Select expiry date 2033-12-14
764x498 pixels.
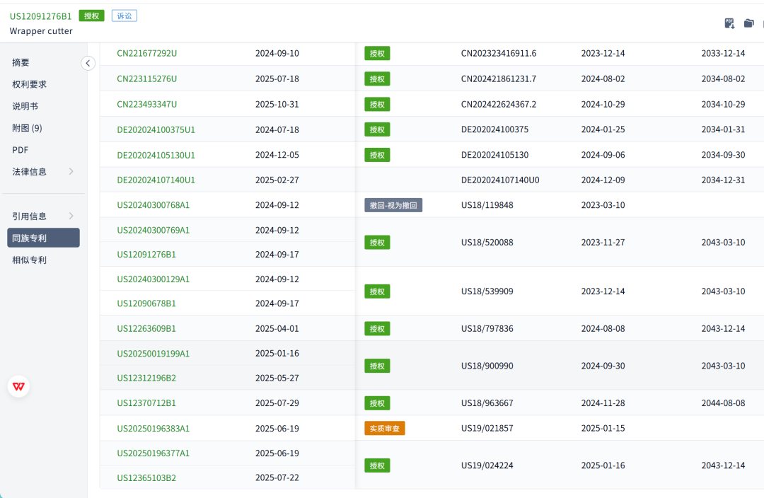[x=723, y=53]
